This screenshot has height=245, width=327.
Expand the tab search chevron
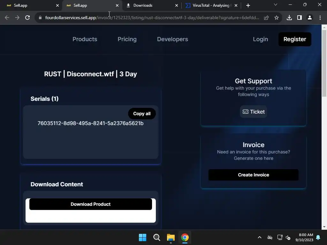pos(276,4)
